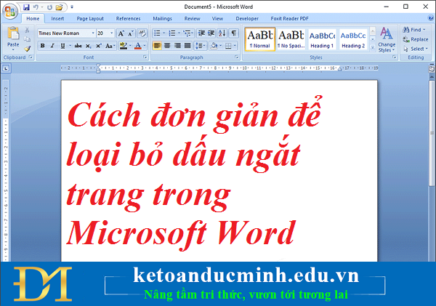Click Clear Formatting icon
436x306 pixels.
[142, 33]
